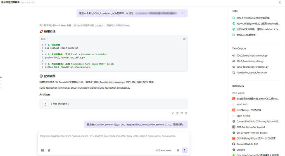Screen dimensions: 285x156
Task: Click the second user message about ODA File Converter
Action: 136,125
